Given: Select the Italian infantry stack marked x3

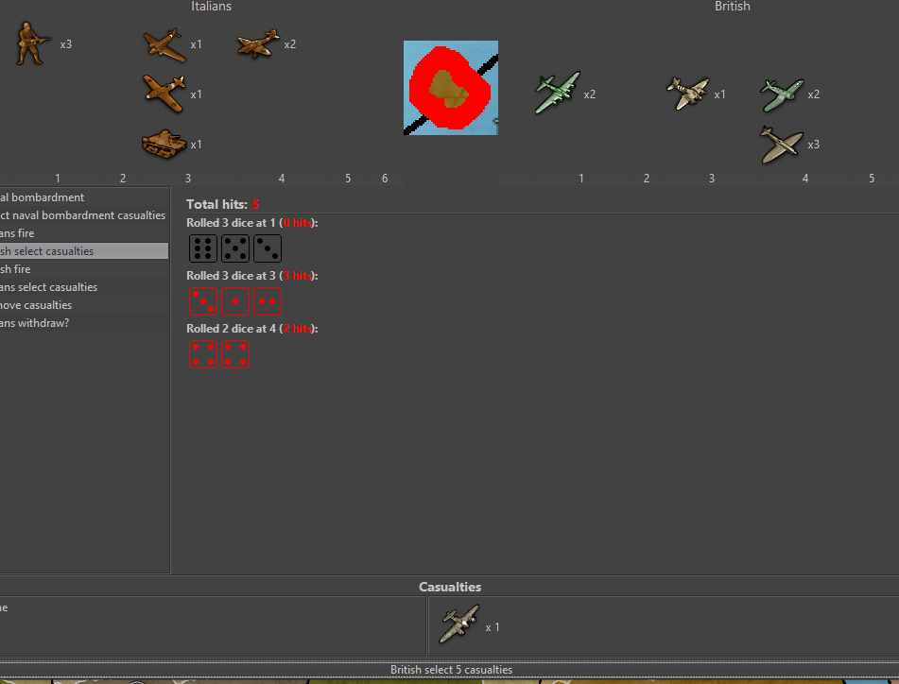Looking at the screenshot, I should pyautogui.click(x=31, y=43).
